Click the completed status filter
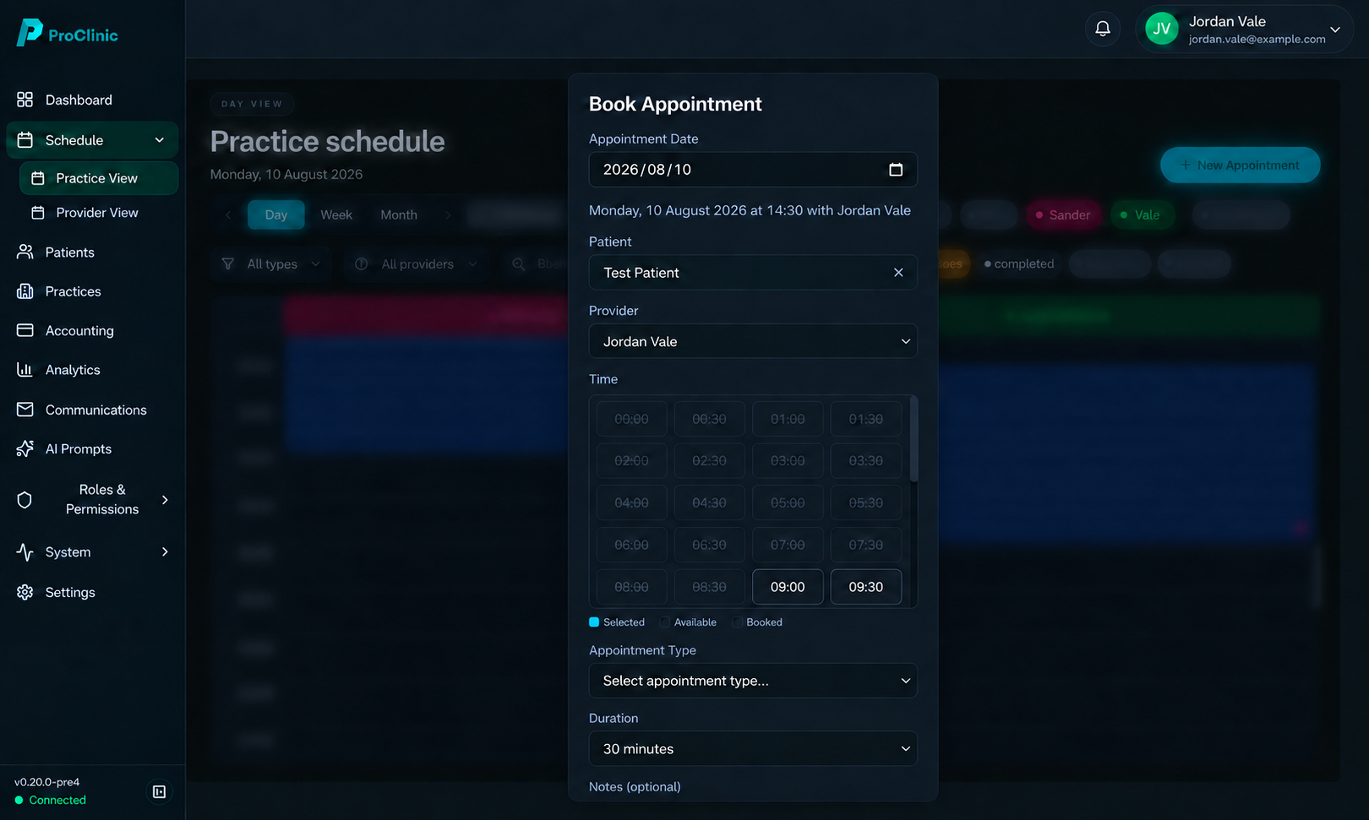1369x820 pixels. 1019,263
